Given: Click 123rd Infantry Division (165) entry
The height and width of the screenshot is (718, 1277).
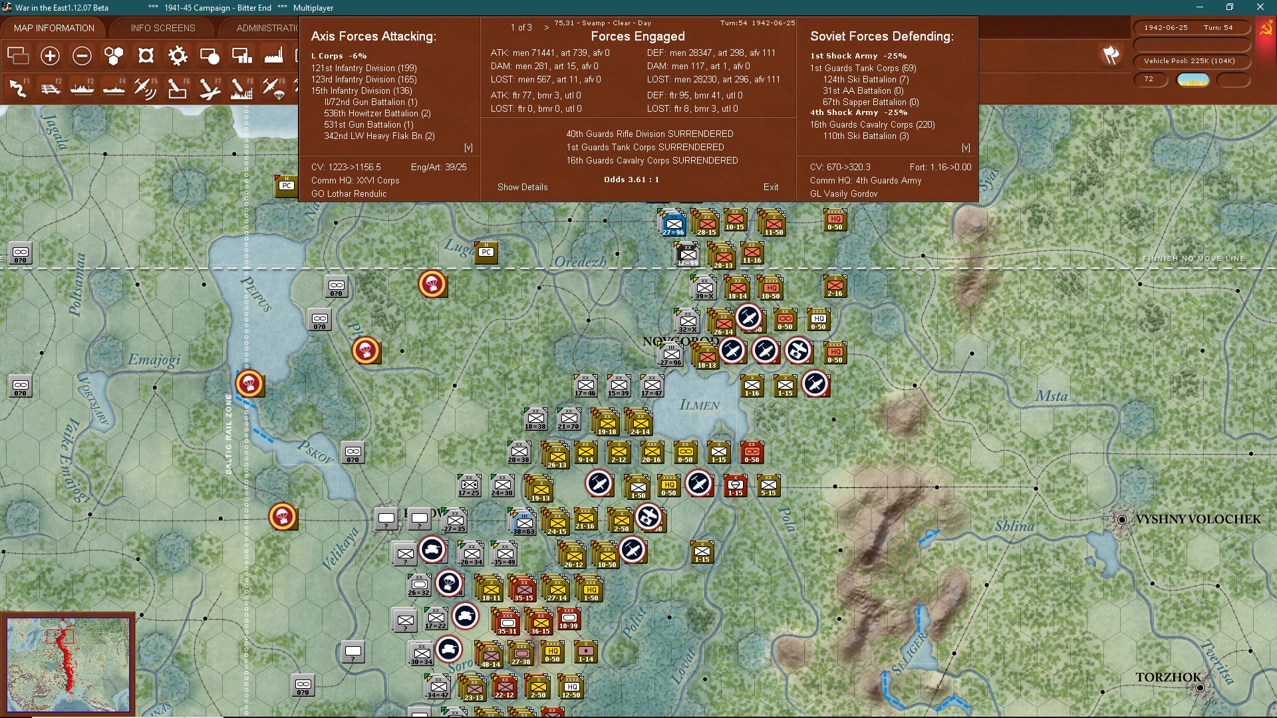Looking at the screenshot, I should pos(364,79).
